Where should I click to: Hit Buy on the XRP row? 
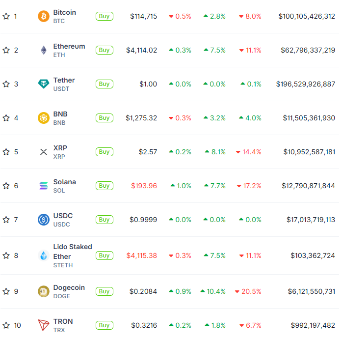tap(104, 152)
